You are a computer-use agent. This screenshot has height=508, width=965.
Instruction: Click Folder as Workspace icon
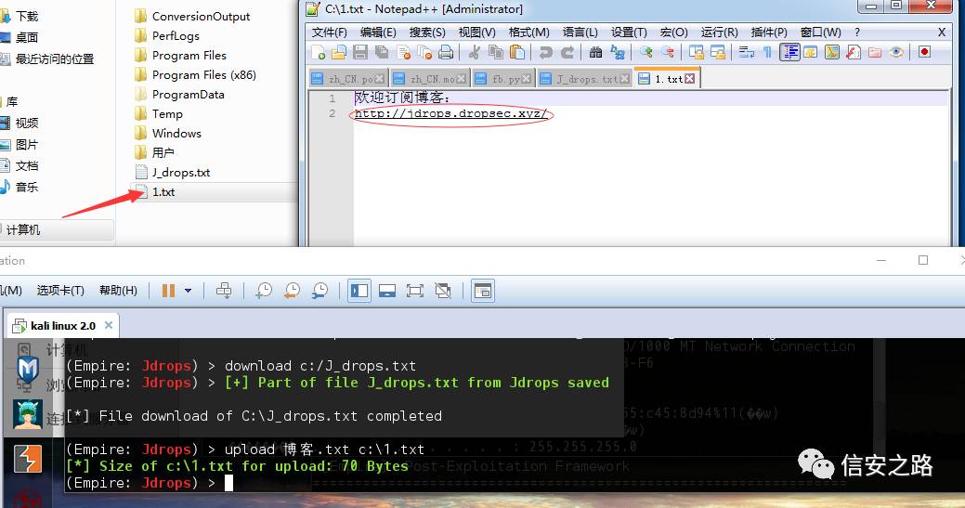pos(875,52)
